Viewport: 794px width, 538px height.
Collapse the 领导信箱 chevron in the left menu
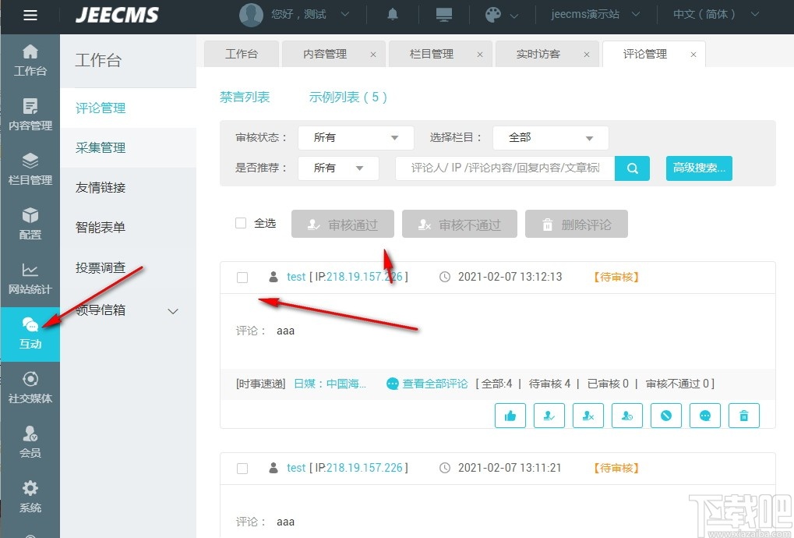pyautogui.click(x=172, y=310)
